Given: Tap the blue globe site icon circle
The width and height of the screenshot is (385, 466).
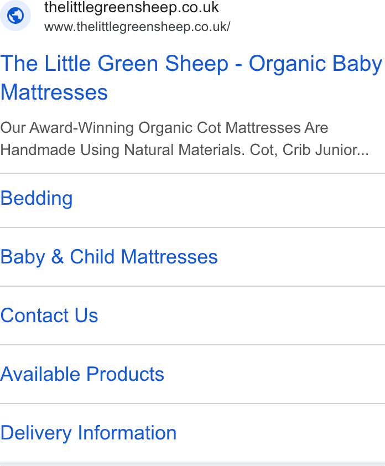Looking at the screenshot, I should [15, 15].
